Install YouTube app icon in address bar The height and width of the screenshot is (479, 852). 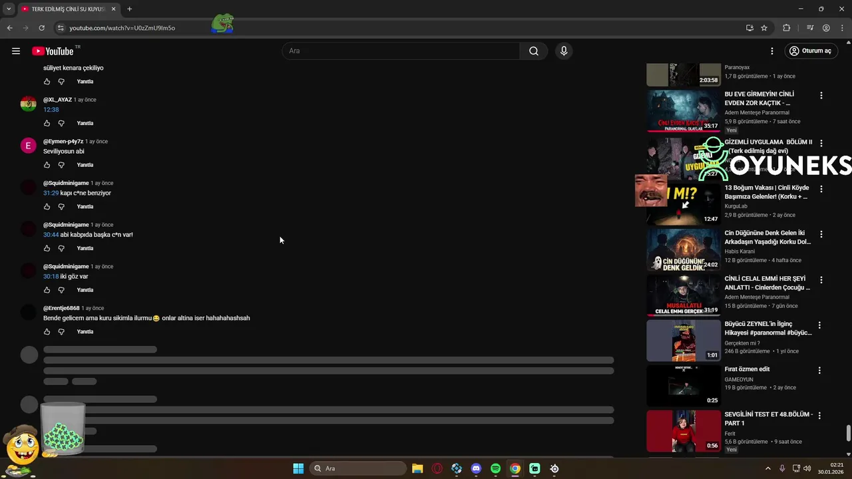749,28
